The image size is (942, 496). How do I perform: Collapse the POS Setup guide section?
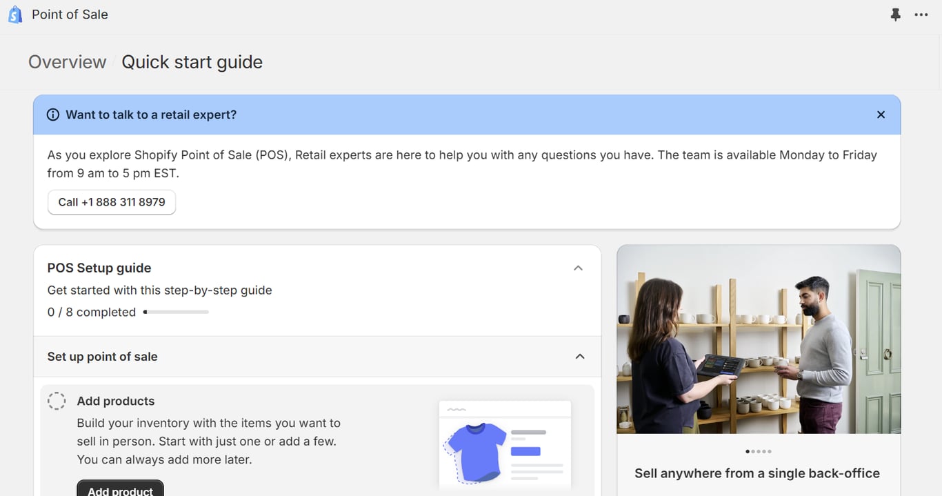click(x=578, y=268)
